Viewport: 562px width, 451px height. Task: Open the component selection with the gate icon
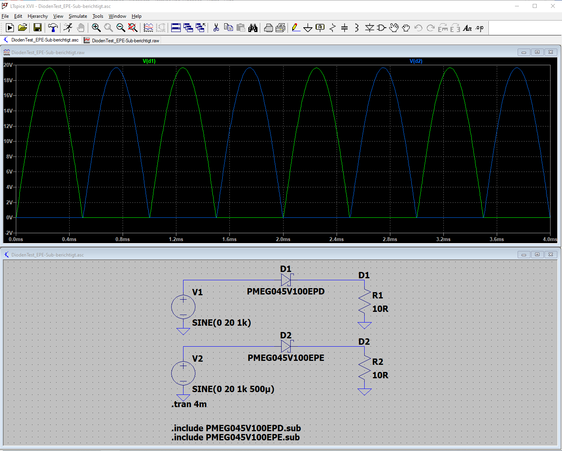pos(381,28)
